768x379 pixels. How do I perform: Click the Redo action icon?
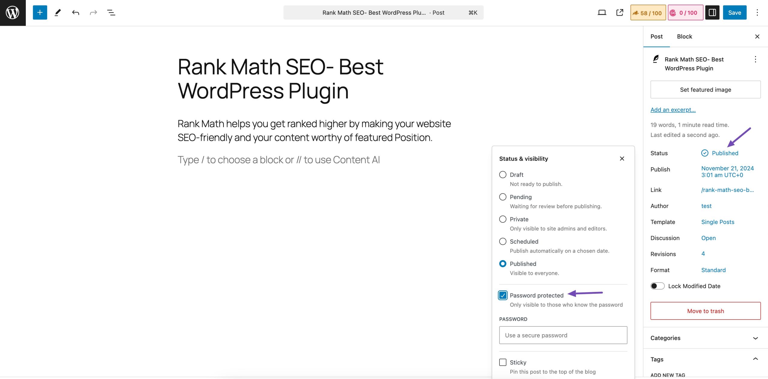coord(93,12)
